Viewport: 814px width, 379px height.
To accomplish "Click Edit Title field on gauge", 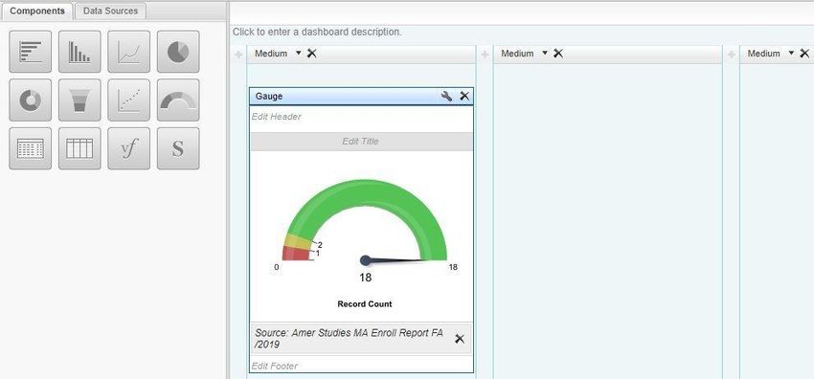I will pyautogui.click(x=361, y=141).
